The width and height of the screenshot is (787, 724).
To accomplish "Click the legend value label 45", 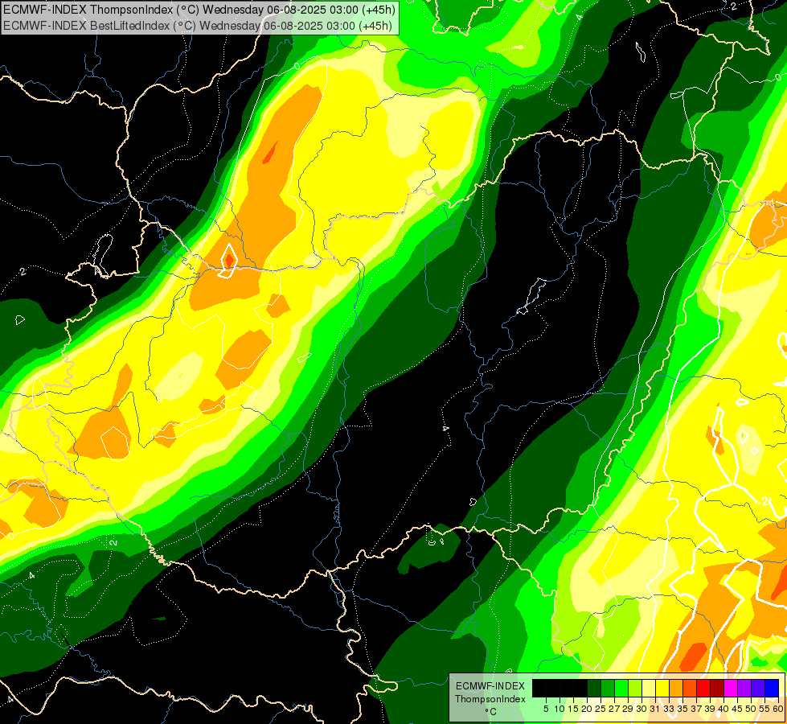I will pos(737,709).
